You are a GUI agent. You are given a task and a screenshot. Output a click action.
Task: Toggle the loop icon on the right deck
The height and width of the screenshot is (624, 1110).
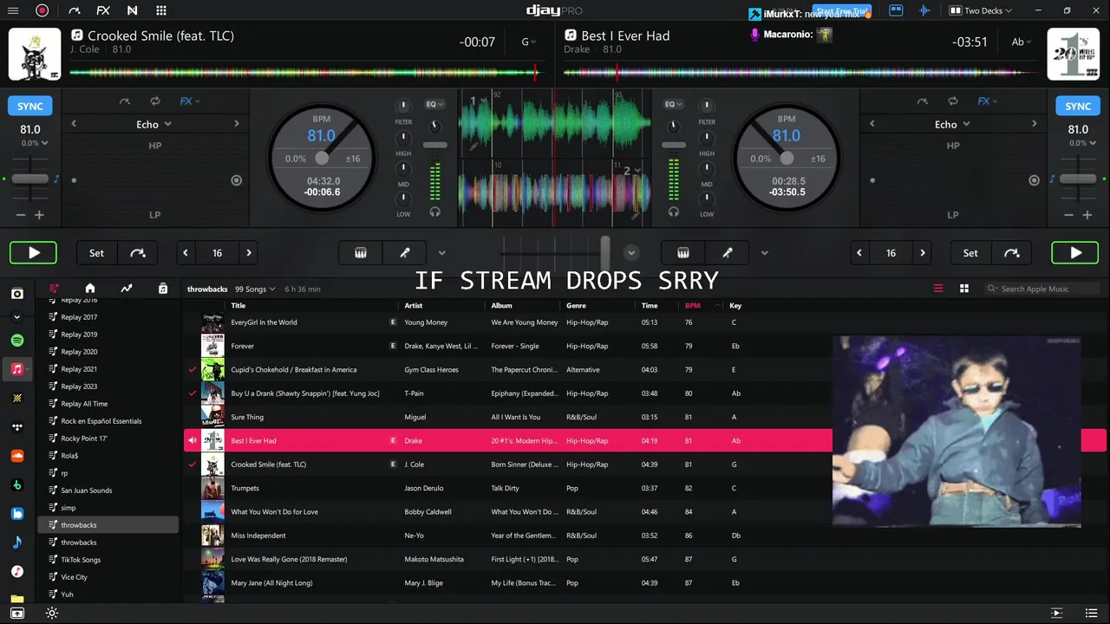(953, 101)
